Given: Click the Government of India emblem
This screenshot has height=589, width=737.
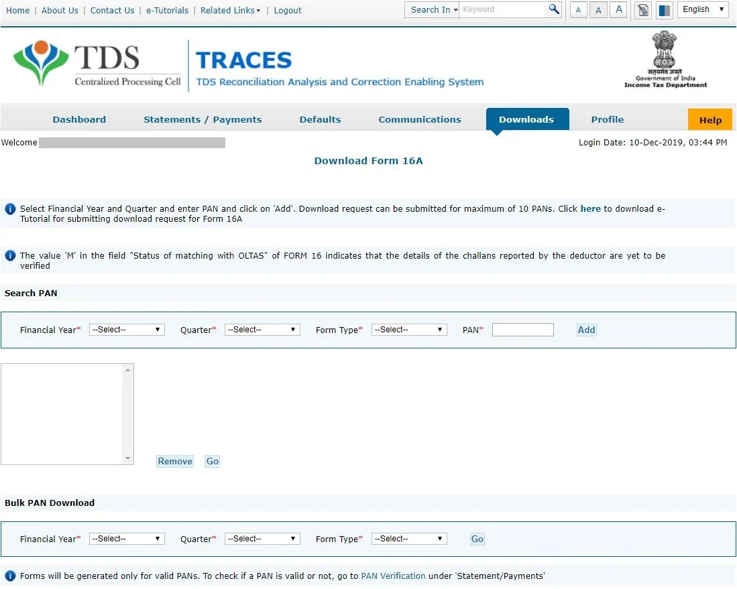Looking at the screenshot, I should (x=665, y=59).
